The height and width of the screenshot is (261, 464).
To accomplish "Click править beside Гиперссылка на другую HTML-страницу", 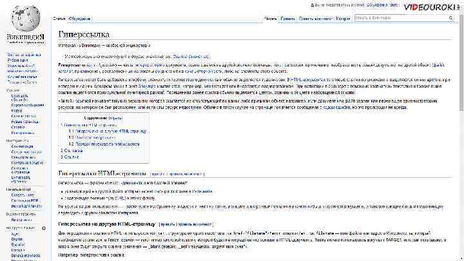I will point(168,224).
